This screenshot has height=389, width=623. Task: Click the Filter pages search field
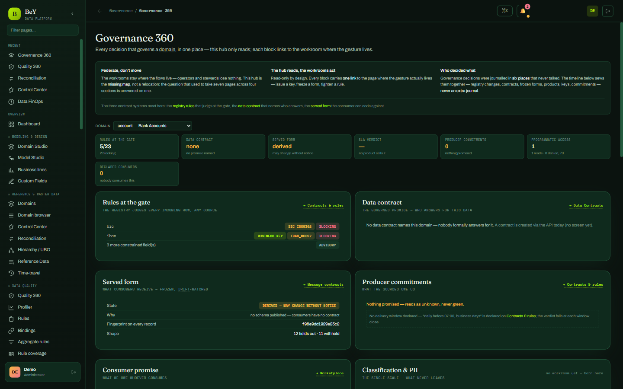43,30
